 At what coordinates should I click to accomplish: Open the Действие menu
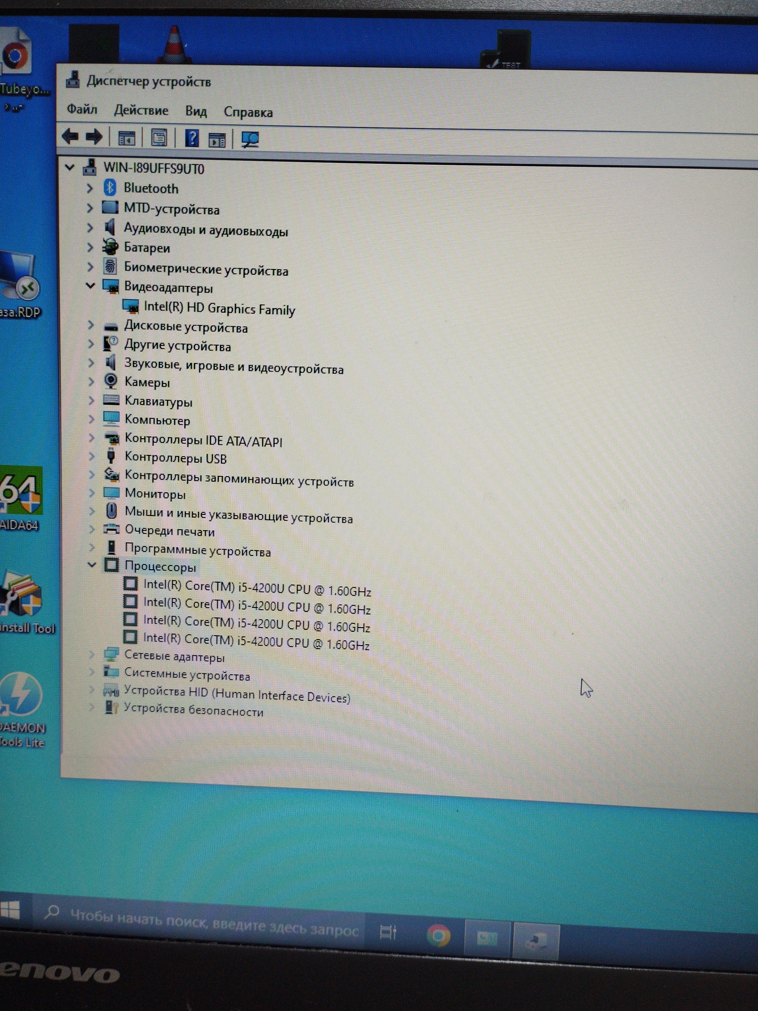click(x=141, y=110)
